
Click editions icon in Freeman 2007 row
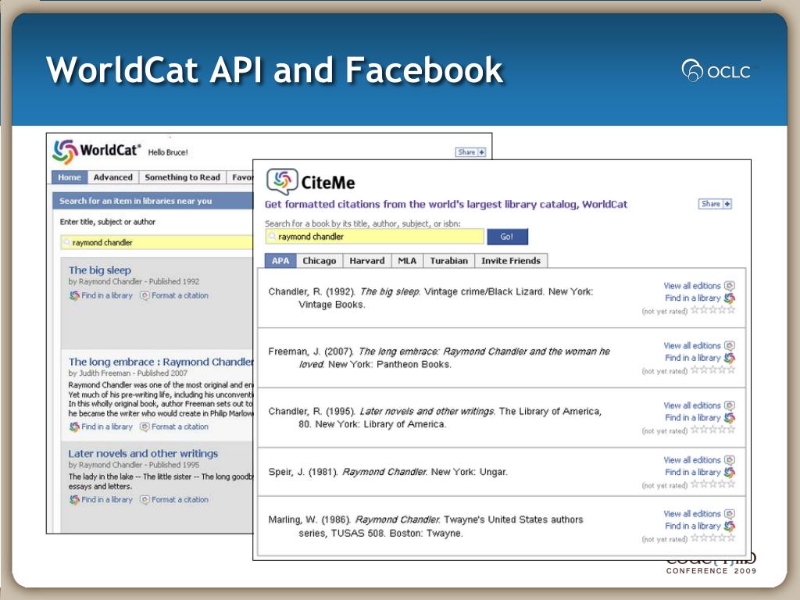click(730, 345)
